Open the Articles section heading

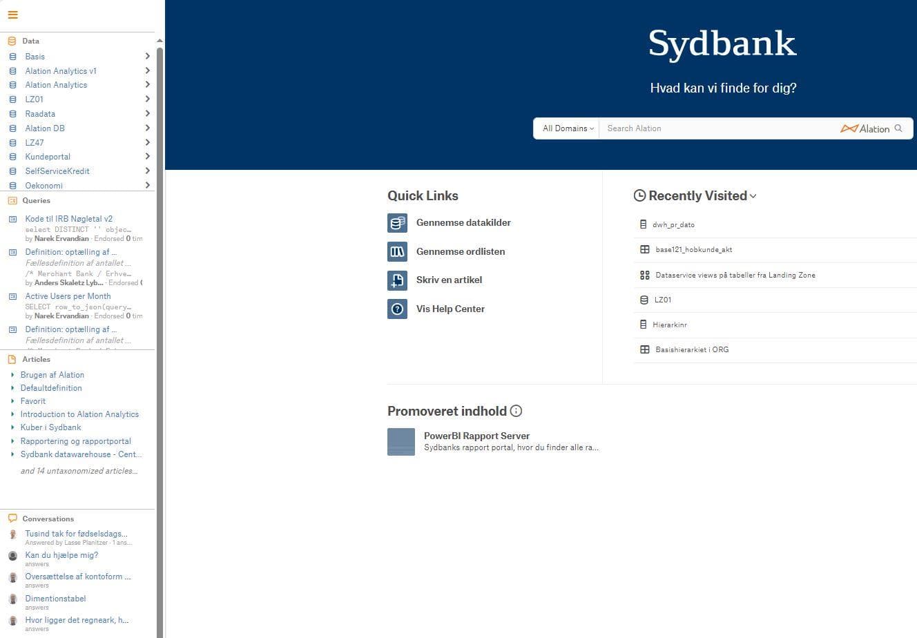[x=37, y=360]
